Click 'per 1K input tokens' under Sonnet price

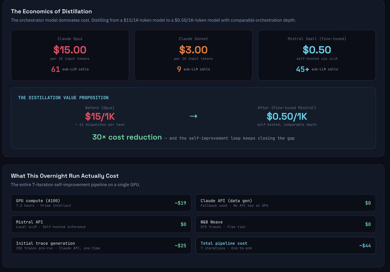pyautogui.click(x=193, y=59)
